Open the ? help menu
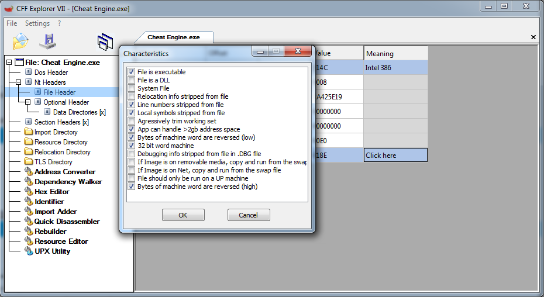The image size is (544, 297). click(x=59, y=23)
